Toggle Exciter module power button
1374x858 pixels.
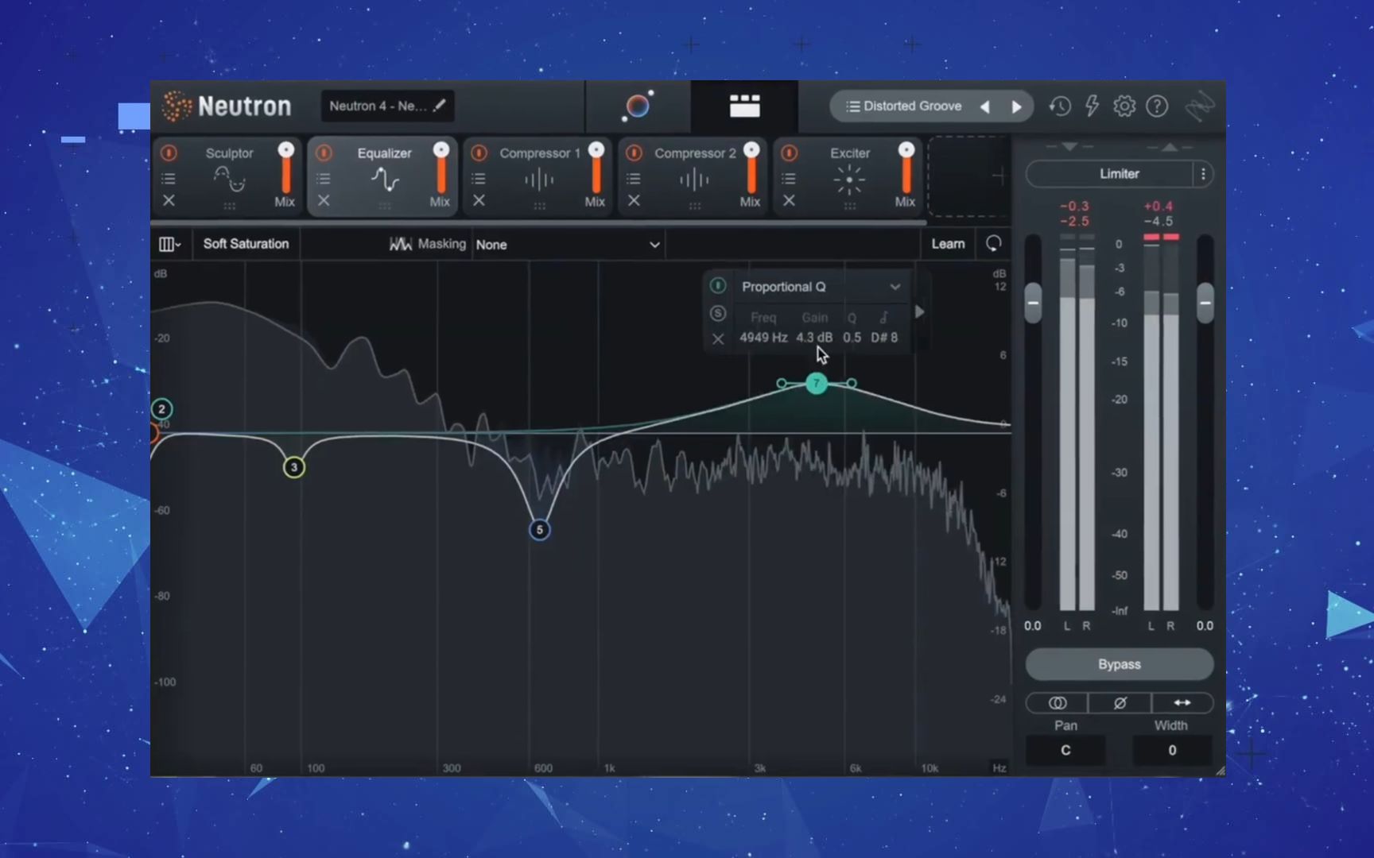coord(789,153)
